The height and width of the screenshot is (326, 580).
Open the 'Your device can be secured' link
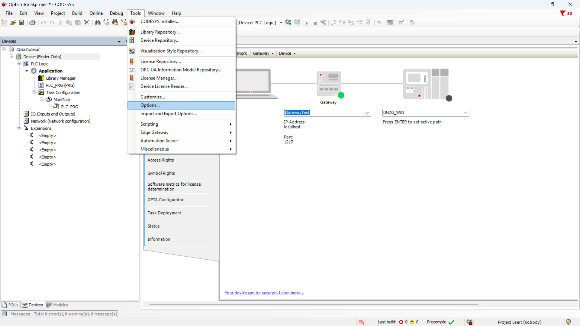[x=264, y=293]
